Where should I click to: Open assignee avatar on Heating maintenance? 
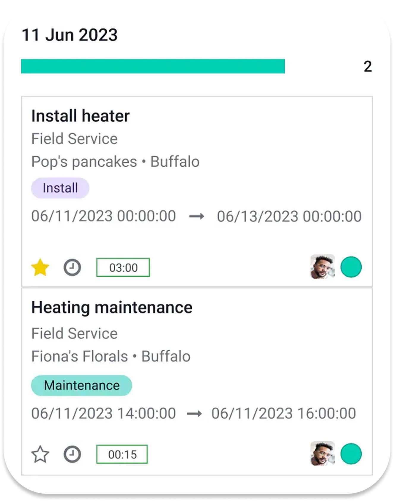322,453
